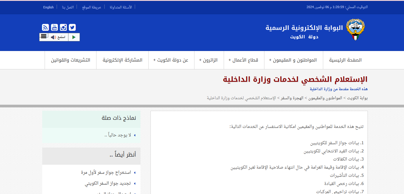Open the المشاركة الإلكترونية menu item
Image resolution: width=404 pixels, height=194 pixels.
coord(122,60)
